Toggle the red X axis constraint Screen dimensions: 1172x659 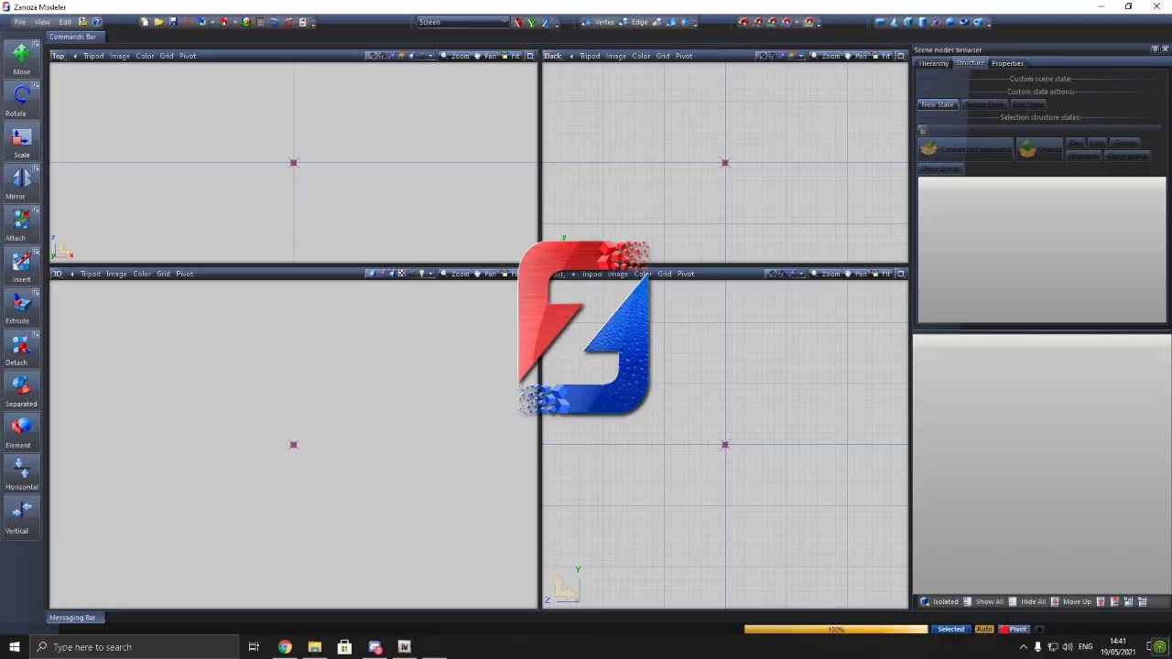tap(517, 22)
